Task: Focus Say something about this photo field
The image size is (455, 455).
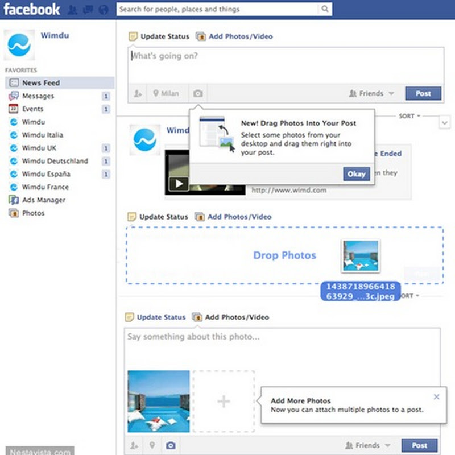Action: point(282,348)
